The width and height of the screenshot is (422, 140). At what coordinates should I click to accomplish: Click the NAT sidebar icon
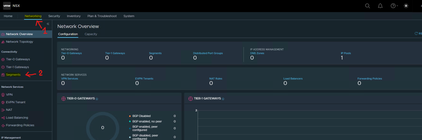click(x=3, y=110)
